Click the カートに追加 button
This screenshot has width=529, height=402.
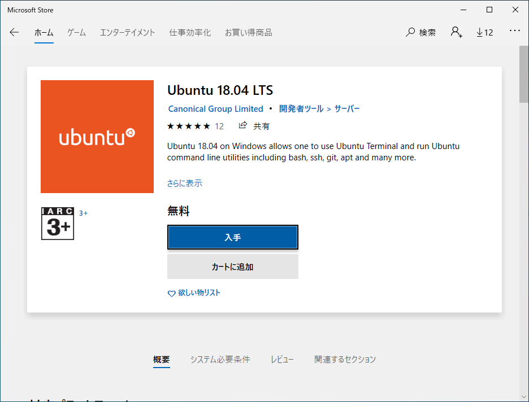233,266
